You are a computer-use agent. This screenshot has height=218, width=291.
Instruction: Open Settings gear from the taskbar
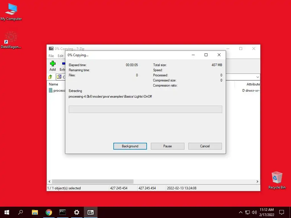click(x=77, y=212)
